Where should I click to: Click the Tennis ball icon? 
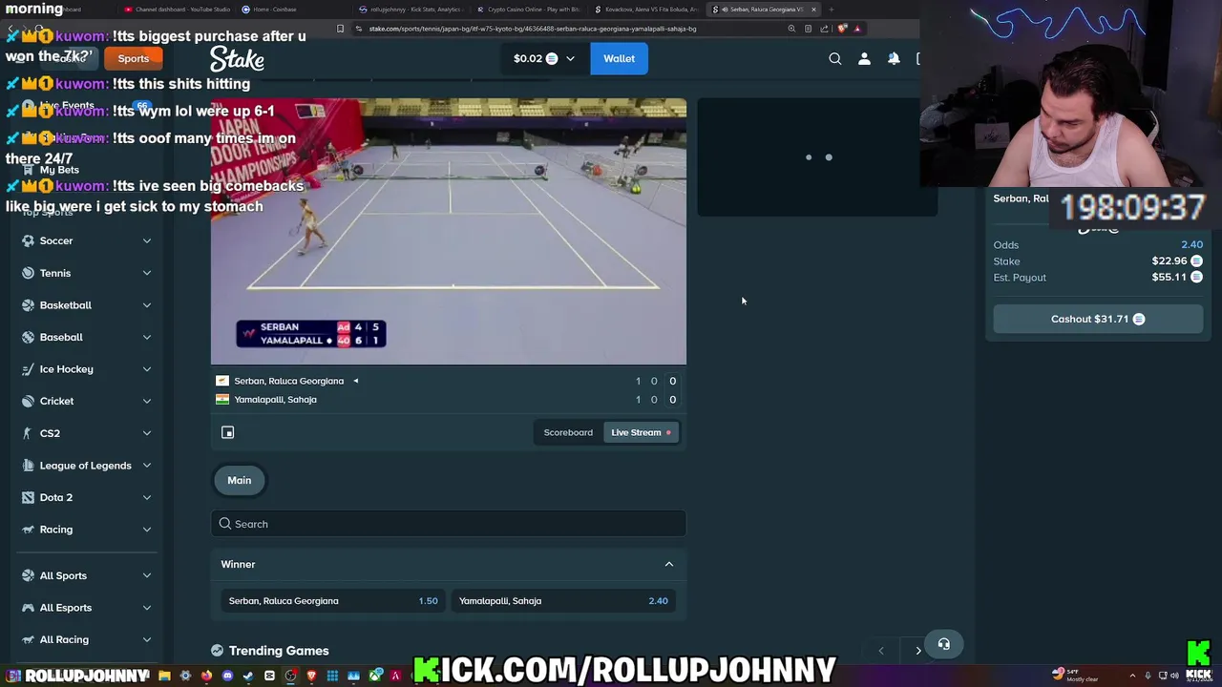(x=29, y=273)
